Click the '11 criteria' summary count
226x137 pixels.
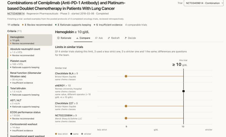(x=13, y=25)
